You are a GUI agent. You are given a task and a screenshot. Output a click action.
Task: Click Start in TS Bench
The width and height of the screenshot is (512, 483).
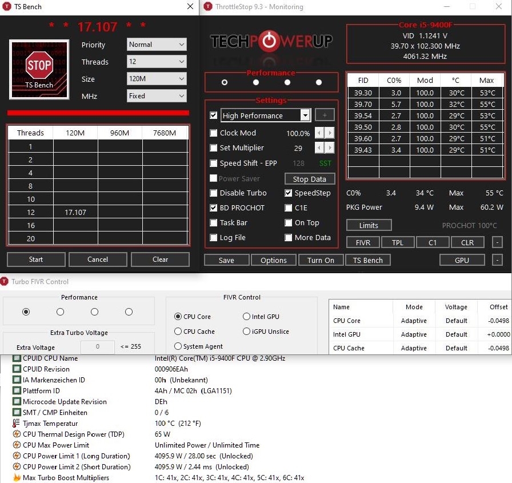click(x=36, y=260)
